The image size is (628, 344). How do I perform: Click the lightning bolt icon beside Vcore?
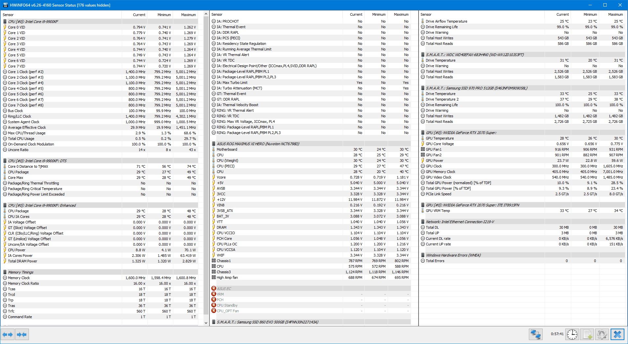(214, 177)
